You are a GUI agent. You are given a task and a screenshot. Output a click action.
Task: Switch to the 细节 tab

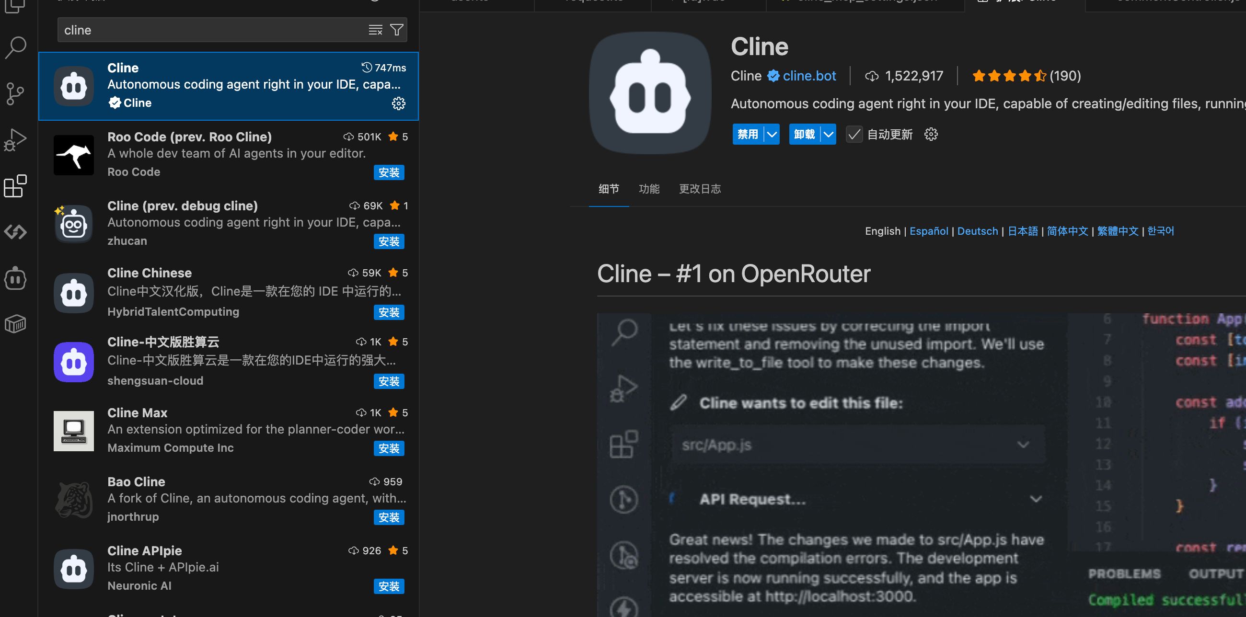click(609, 189)
